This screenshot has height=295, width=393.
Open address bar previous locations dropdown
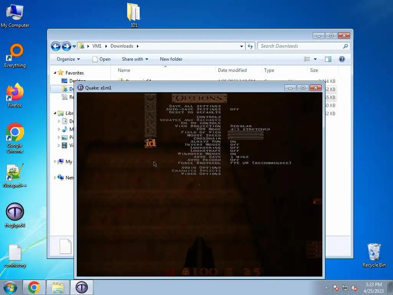tap(241, 46)
